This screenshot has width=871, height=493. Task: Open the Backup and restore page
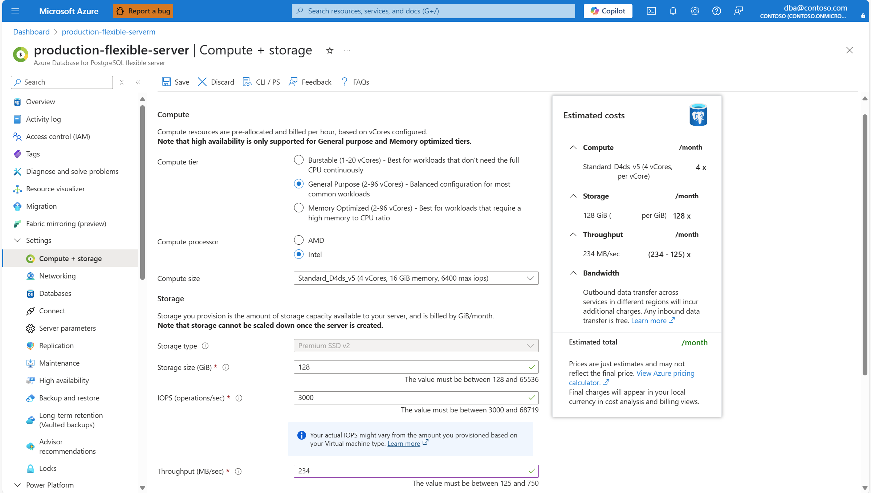click(69, 398)
